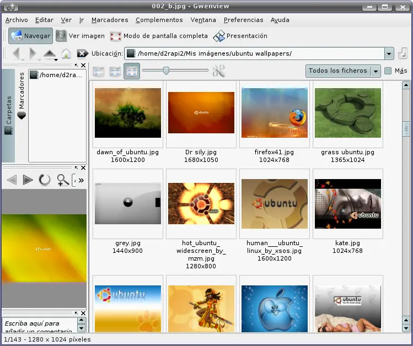Click the green-yellow preview image
The image size is (413, 346).
pos(44,248)
